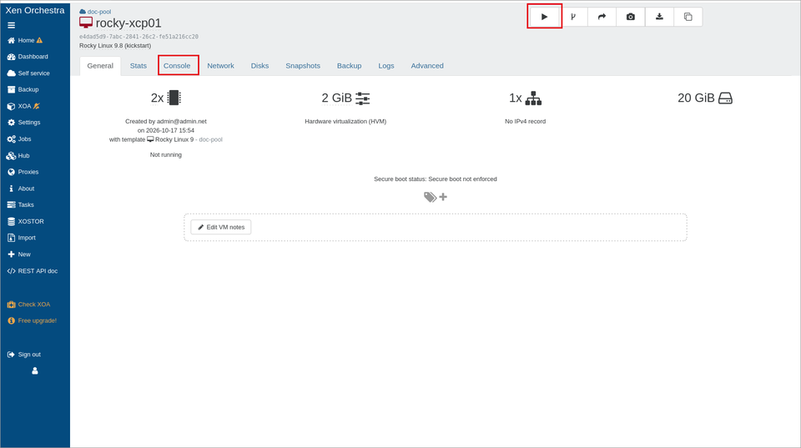This screenshot has height=448, width=801.
Task: Go to Self service
Action: 28,73
